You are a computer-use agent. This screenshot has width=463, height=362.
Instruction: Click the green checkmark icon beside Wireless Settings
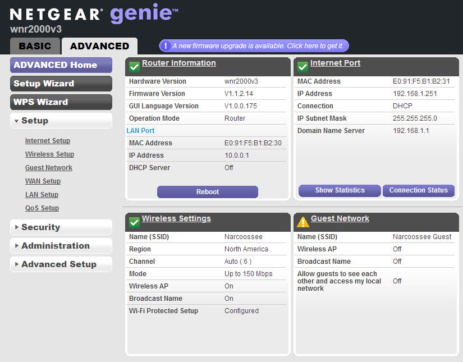point(134,222)
